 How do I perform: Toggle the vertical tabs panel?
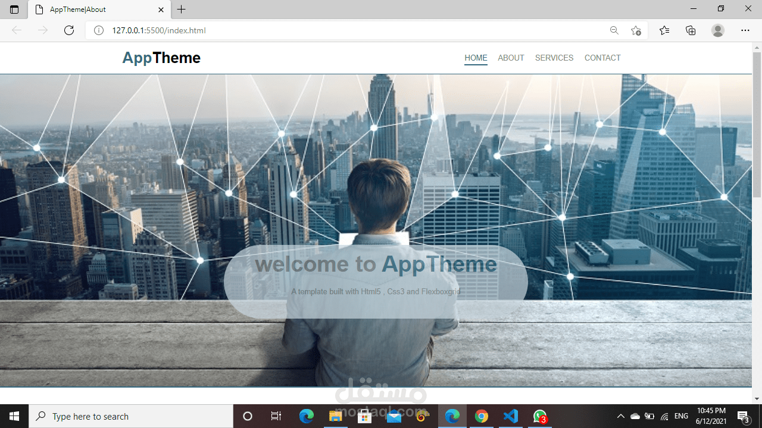(14, 10)
